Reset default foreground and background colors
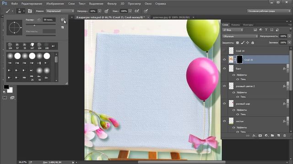The image size is (293, 164). click(4, 92)
